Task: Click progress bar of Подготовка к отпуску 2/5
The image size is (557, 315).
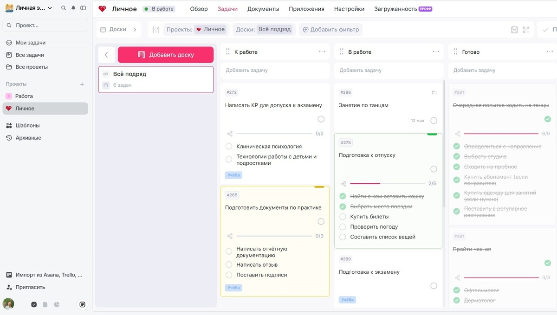Action: coord(388,184)
